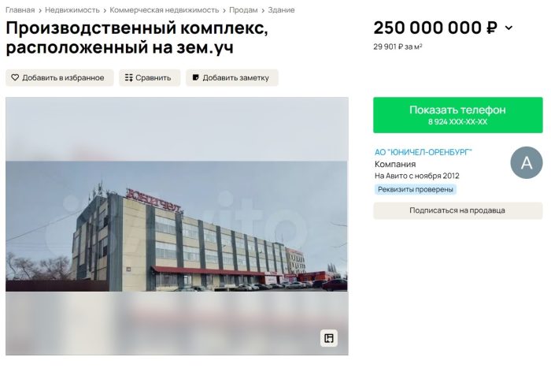This screenshot has width=551, height=368.
Task: Open Коммерческая недвижимость breadcrumb
Action: click(165, 10)
